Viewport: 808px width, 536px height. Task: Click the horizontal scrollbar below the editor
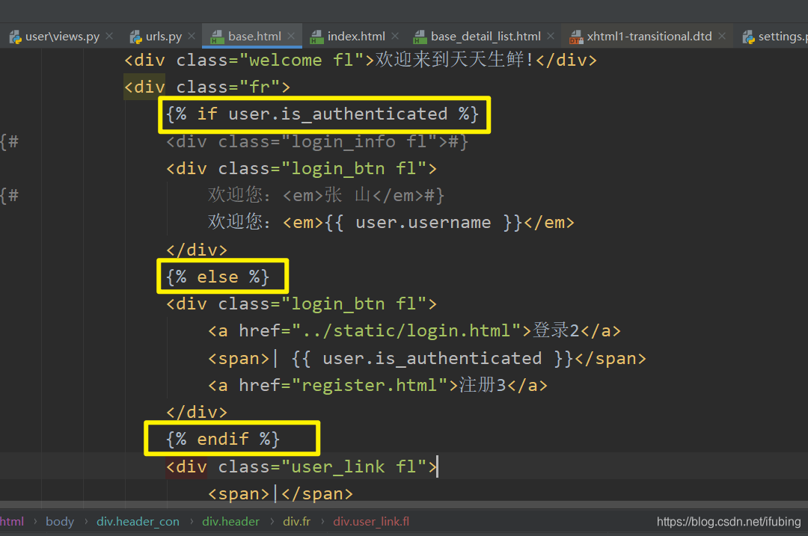click(404, 505)
